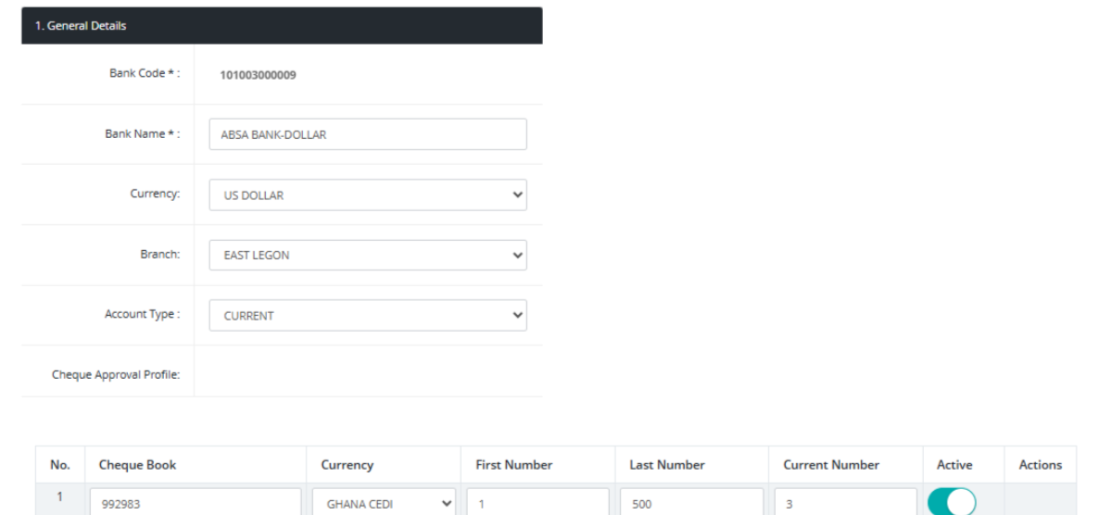
Task: Click the Last Number column header
Action: click(x=667, y=465)
